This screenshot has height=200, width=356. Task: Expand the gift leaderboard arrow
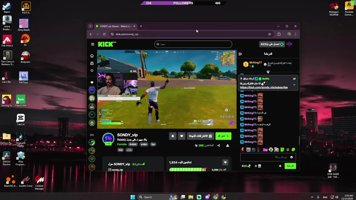coord(268,72)
